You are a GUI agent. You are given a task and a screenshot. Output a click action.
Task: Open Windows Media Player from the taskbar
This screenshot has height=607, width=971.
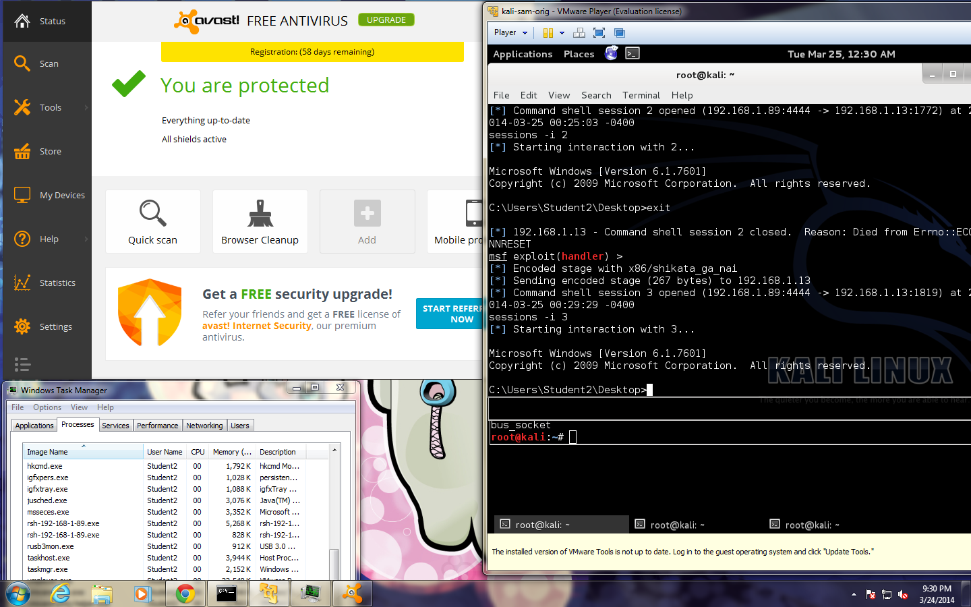pyautogui.click(x=142, y=594)
